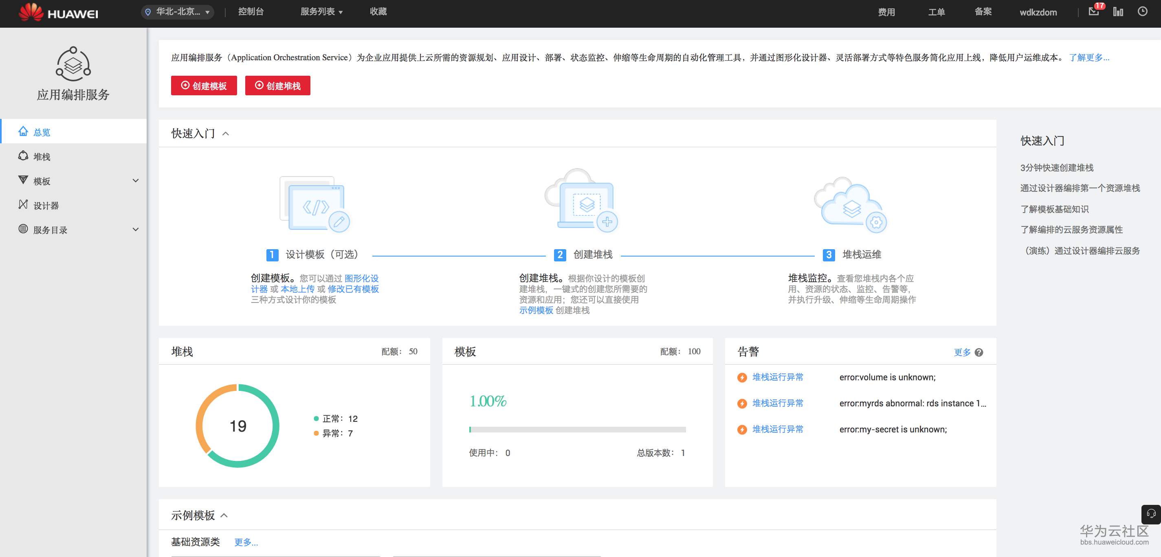Open customer service headset icon at right edge
The height and width of the screenshot is (557, 1161).
(x=1151, y=514)
